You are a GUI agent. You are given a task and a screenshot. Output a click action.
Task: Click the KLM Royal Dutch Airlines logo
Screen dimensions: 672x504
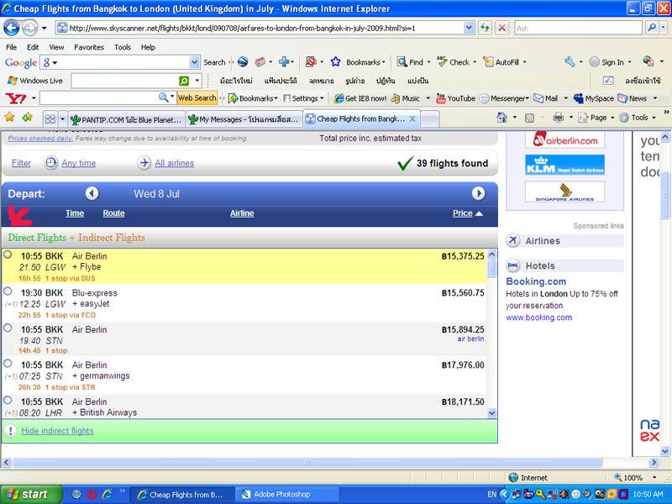[564, 165]
